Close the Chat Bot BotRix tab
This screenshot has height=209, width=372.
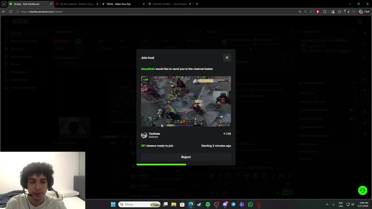pyautogui.click(x=190, y=4)
